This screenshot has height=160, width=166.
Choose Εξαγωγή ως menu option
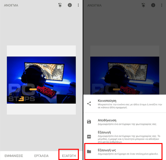(125, 152)
